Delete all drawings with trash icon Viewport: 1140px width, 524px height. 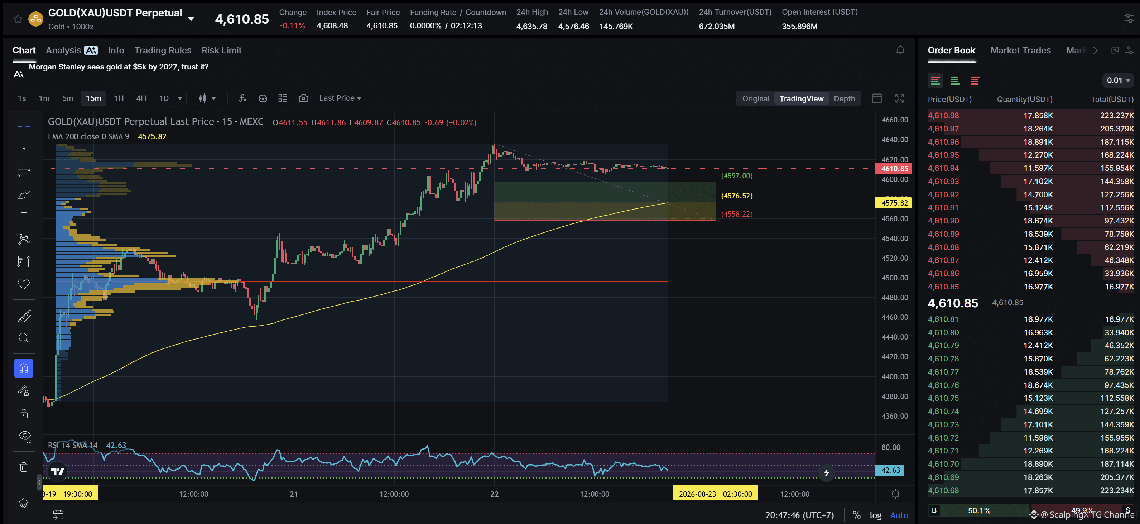coord(24,467)
